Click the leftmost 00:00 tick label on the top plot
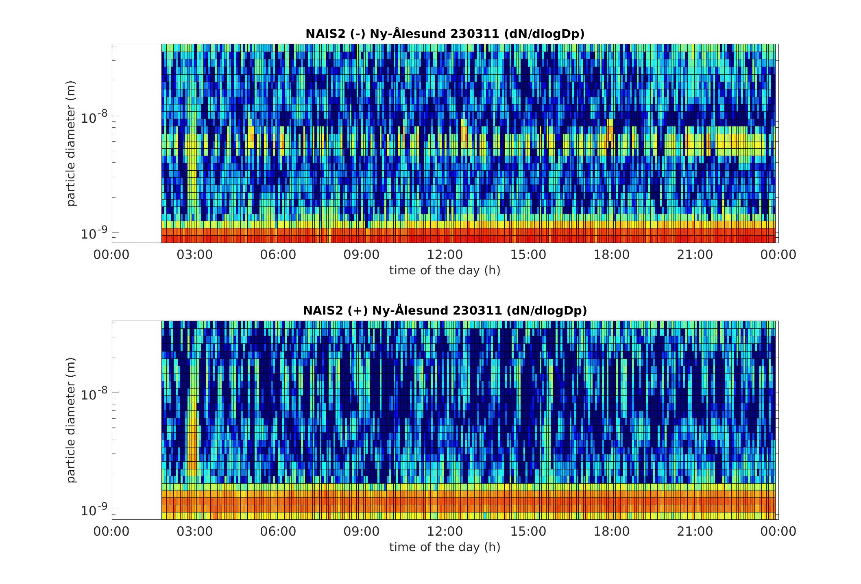The width and height of the screenshot is (861, 584). pos(111,255)
